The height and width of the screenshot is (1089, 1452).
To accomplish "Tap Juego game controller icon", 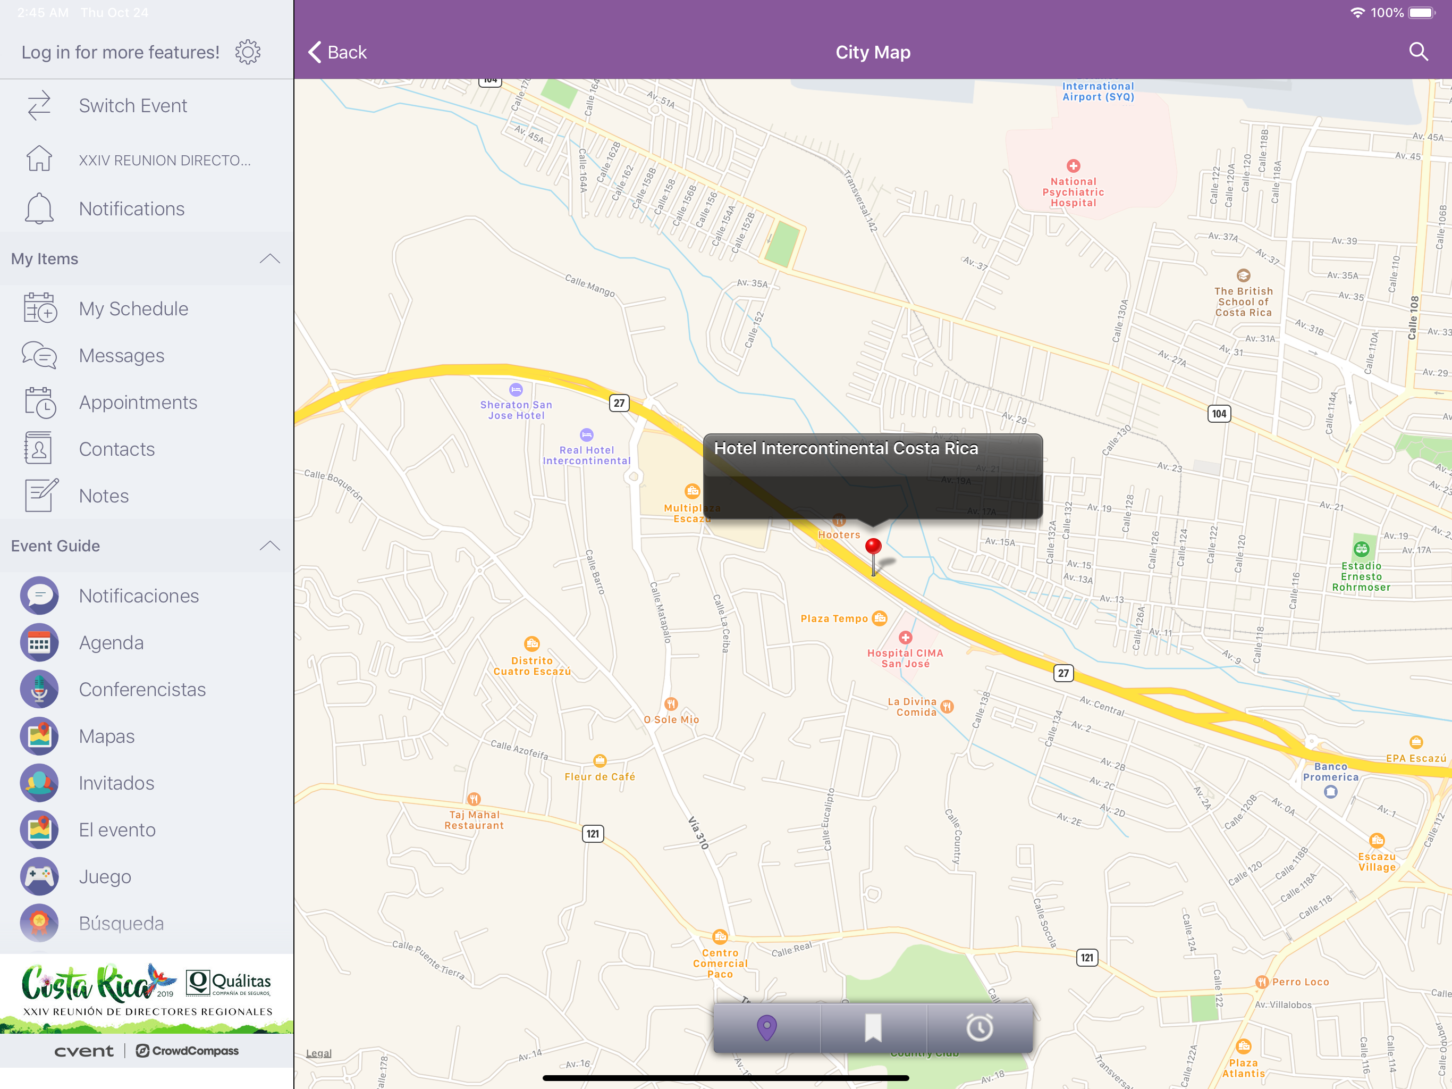I will (x=39, y=876).
